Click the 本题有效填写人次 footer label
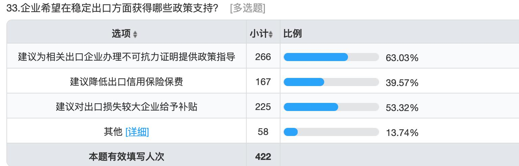 click(x=126, y=157)
